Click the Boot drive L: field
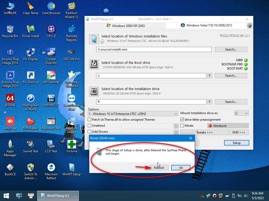Viewport: 269px width, 201px height. click(151, 76)
